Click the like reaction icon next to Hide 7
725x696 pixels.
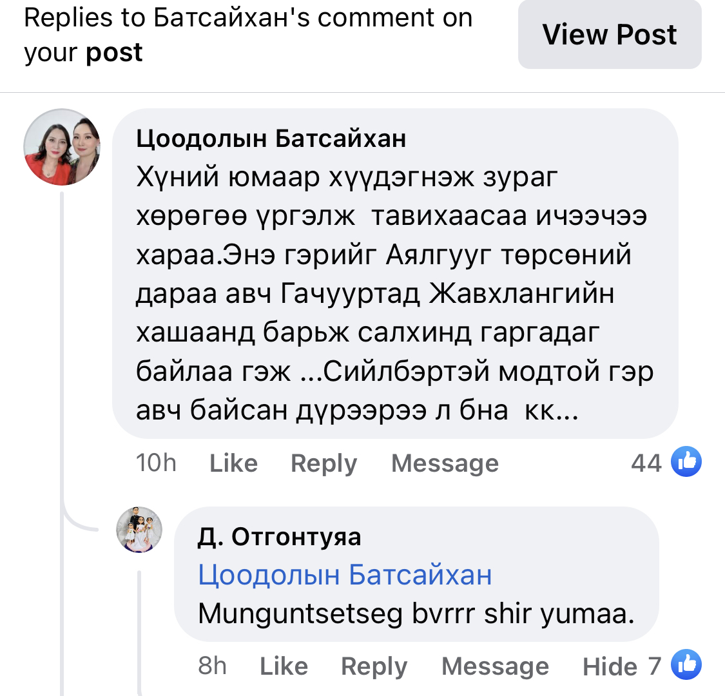click(687, 664)
